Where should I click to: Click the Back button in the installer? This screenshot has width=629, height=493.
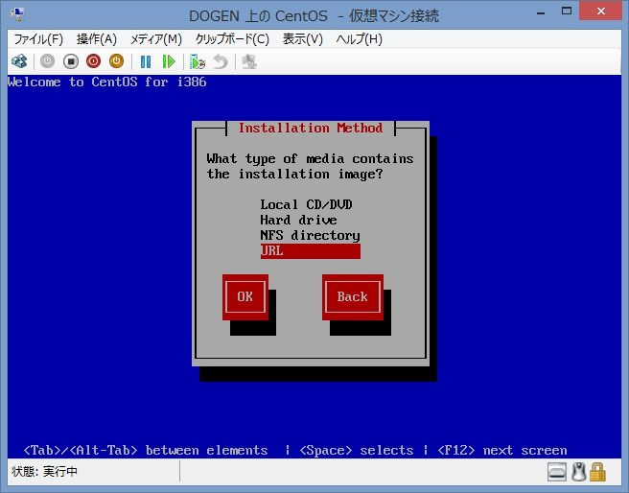click(352, 296)
